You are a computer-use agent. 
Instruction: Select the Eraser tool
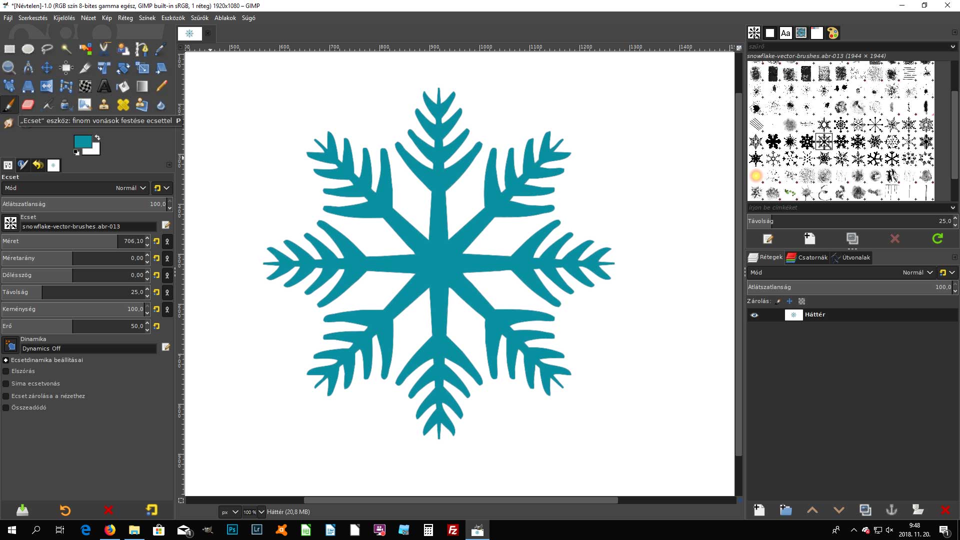click(28, 104)
